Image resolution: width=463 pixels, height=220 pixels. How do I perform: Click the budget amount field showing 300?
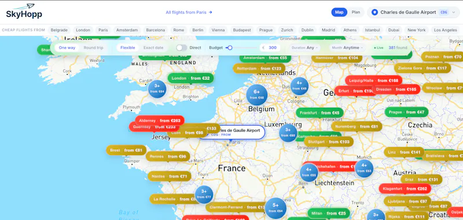pyautogui.click(x=270, y=47)
